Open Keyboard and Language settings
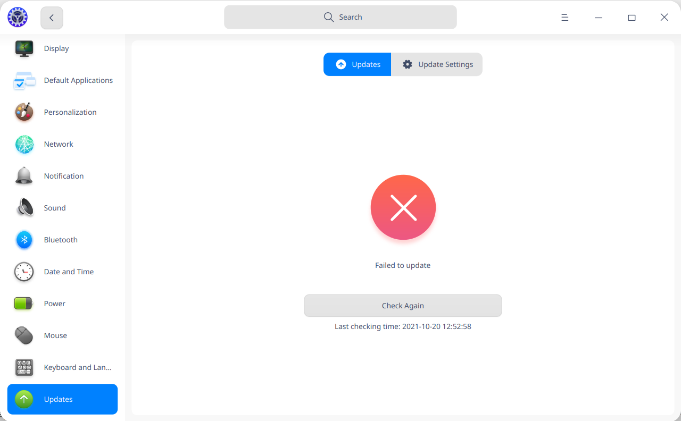The height and width of the screenshot is (421, 681). point(62,367)
